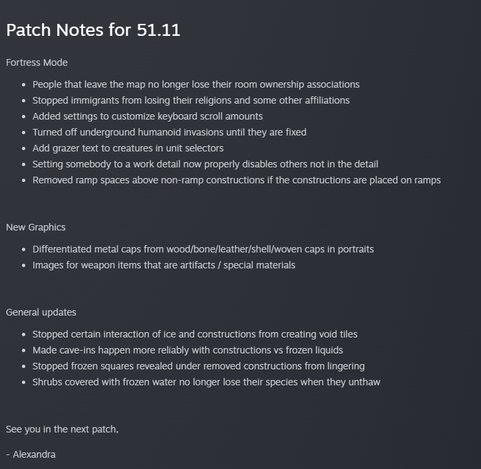Click the metal caps in portraits line
This screenshot has width=481, height=469.
point(203,249)
